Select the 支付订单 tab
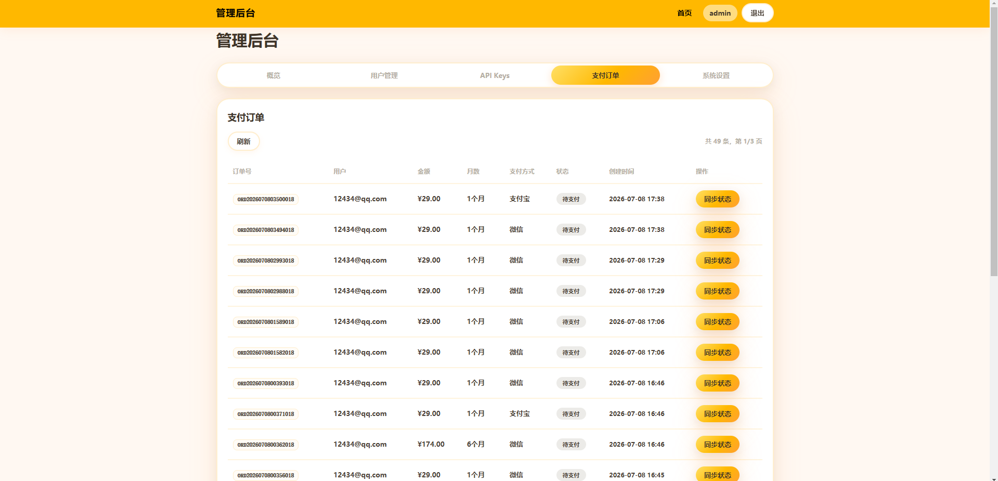The image size is (998, 481). [605, 75]
